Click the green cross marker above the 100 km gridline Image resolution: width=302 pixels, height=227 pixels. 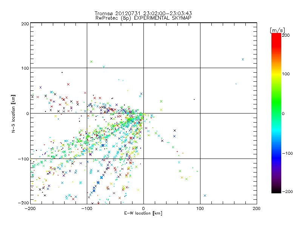click(91, 62)
